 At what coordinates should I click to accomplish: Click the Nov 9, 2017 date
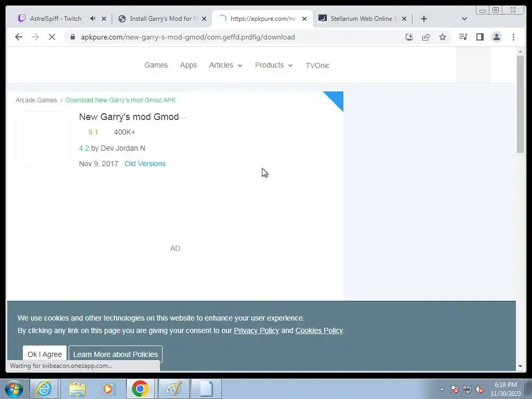tap(98, 164)
